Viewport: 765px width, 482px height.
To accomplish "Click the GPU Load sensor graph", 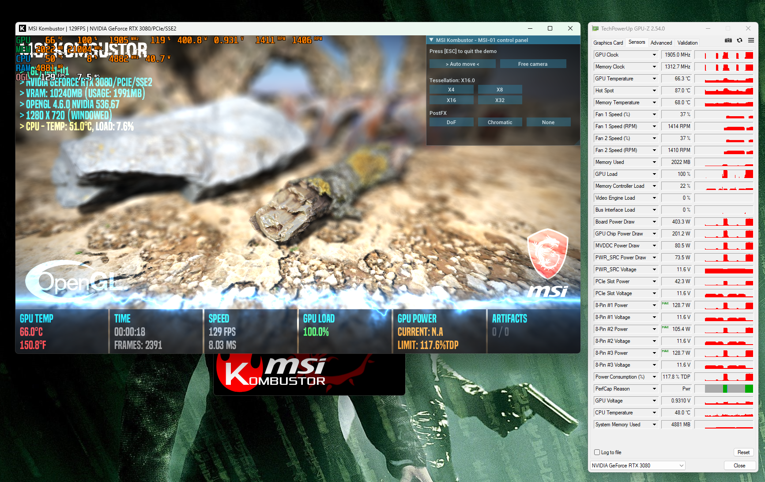I will point(724,174).
